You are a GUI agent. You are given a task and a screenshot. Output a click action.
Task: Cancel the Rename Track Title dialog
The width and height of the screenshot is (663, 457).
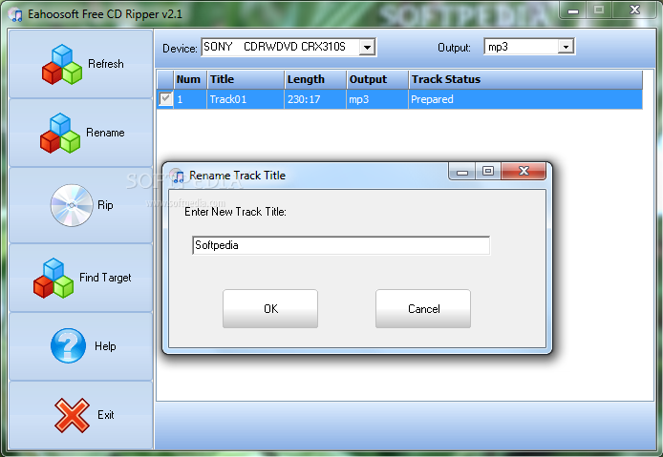click(x=423, y=309)
